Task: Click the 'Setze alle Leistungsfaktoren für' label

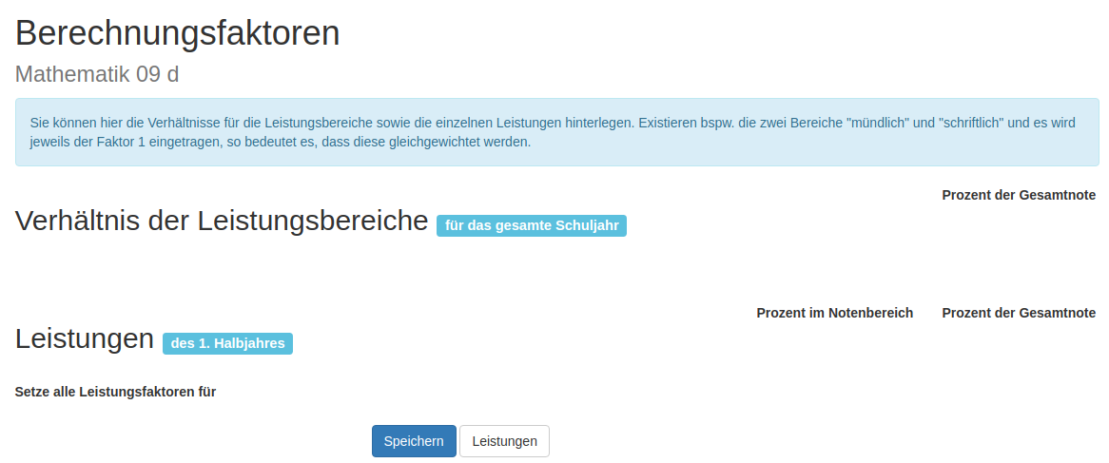Action: coord(115,392)
